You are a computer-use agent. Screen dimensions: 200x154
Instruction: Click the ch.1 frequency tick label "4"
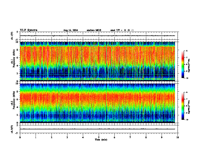(18, 66)
